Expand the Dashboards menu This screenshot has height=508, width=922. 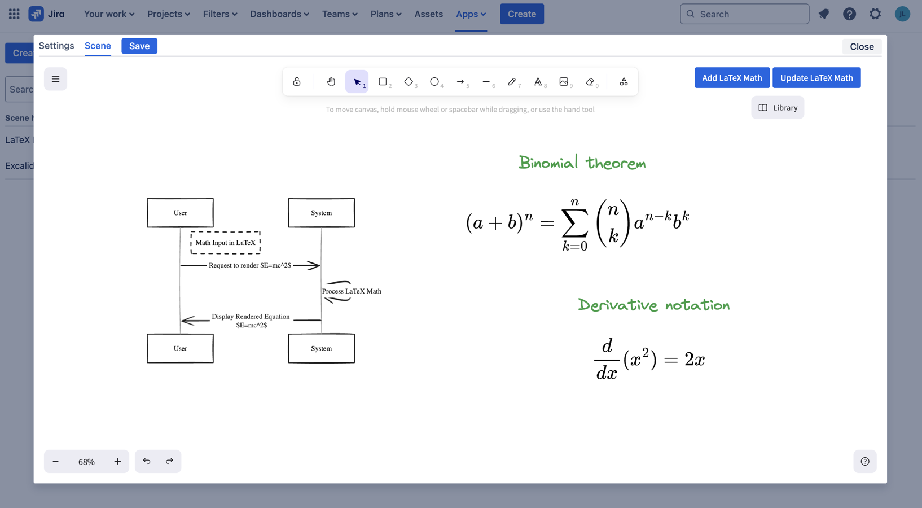click(280, 14)
